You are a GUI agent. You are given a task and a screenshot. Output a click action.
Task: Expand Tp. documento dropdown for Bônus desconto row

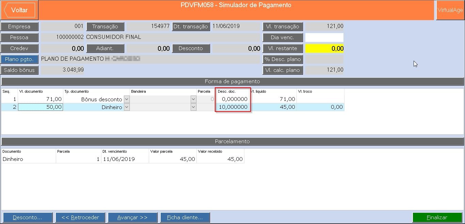pos(127,99)
